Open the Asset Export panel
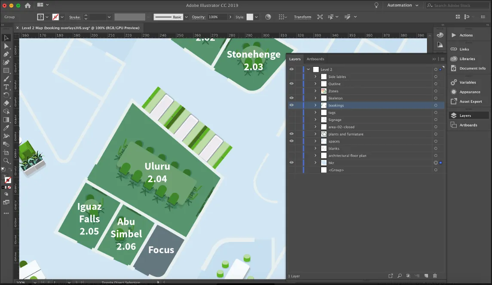 (x=469, y=101)
